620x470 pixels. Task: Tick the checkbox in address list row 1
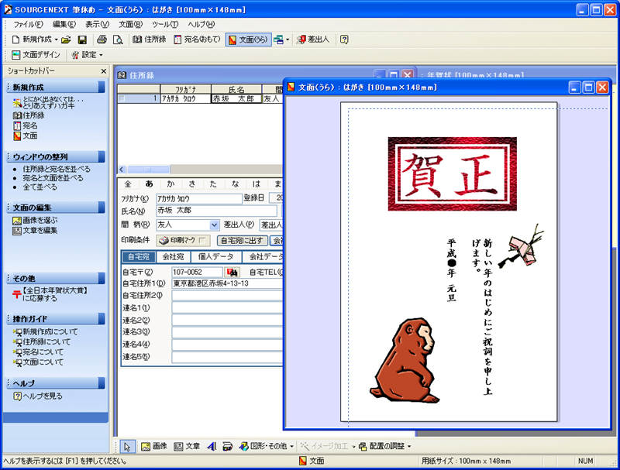[x=122, y=98]
